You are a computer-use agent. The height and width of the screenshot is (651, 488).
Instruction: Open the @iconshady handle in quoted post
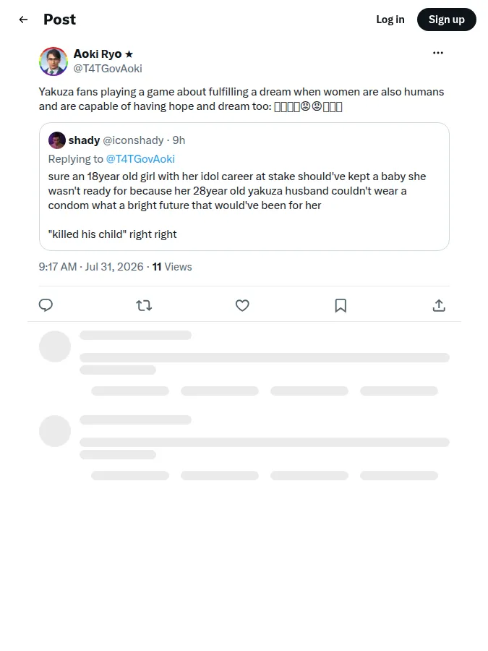point(133,140)
